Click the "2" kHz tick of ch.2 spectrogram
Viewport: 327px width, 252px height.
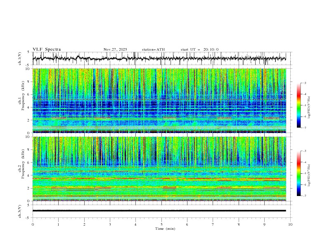coord(29,188)
